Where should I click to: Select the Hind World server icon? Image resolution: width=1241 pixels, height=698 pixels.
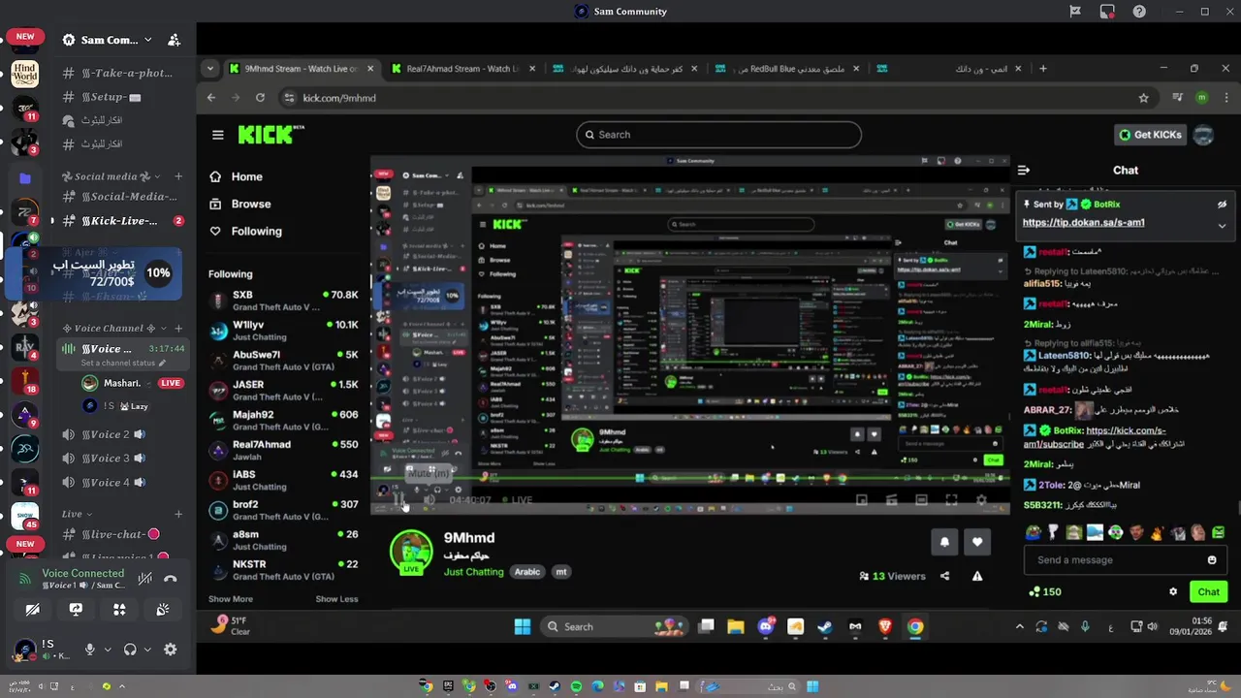pos(25,75)
